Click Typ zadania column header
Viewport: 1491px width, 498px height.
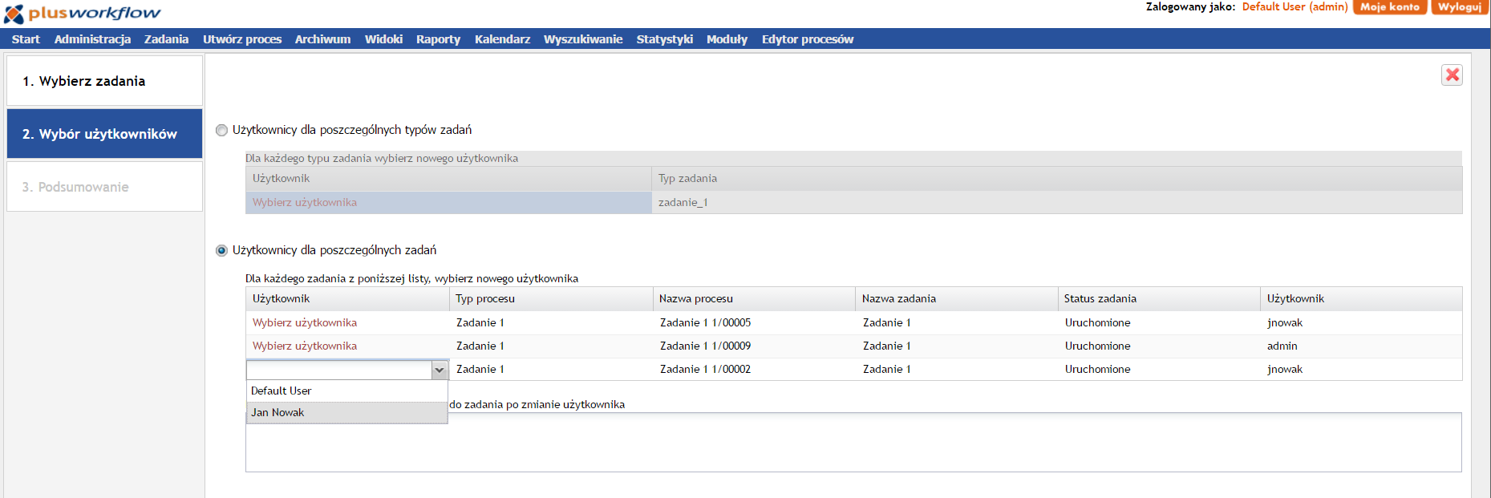1057,179
